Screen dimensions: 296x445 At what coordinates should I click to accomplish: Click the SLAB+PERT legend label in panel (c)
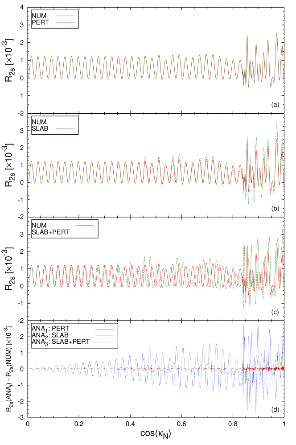pyautogui.click(x=50, y=232)
